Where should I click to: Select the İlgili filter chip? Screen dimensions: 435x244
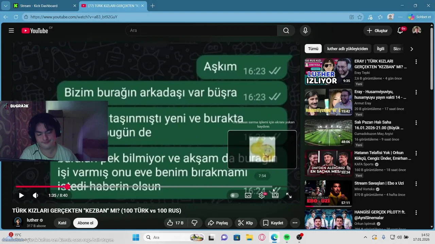pyautogui.click(x=381, y=49)
